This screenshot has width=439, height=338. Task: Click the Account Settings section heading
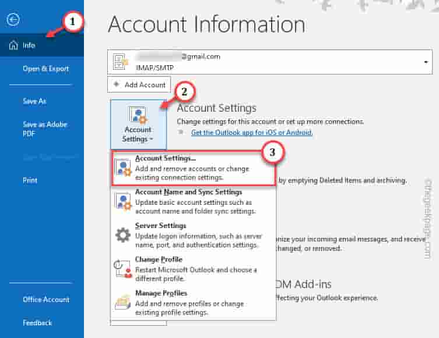(x=216, y=108)
